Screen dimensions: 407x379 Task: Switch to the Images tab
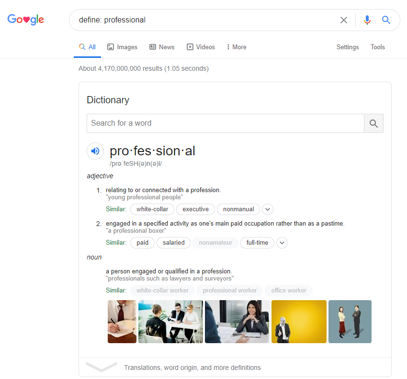point(122,47)
